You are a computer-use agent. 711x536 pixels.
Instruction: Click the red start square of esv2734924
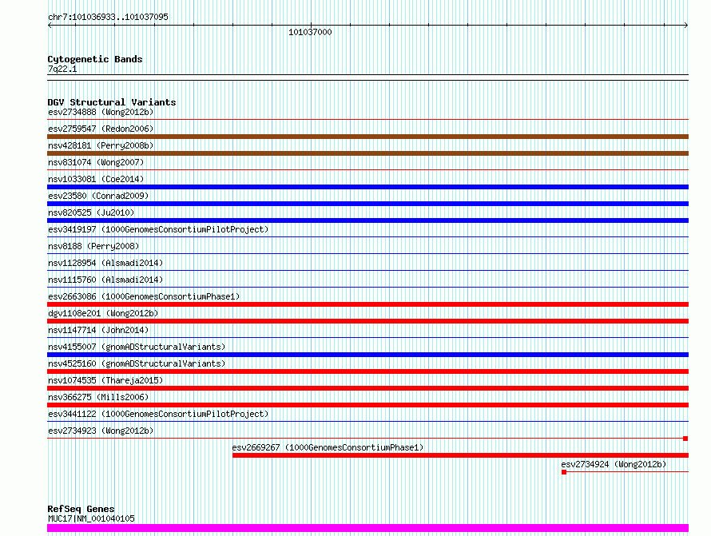[x=564, y=472]
